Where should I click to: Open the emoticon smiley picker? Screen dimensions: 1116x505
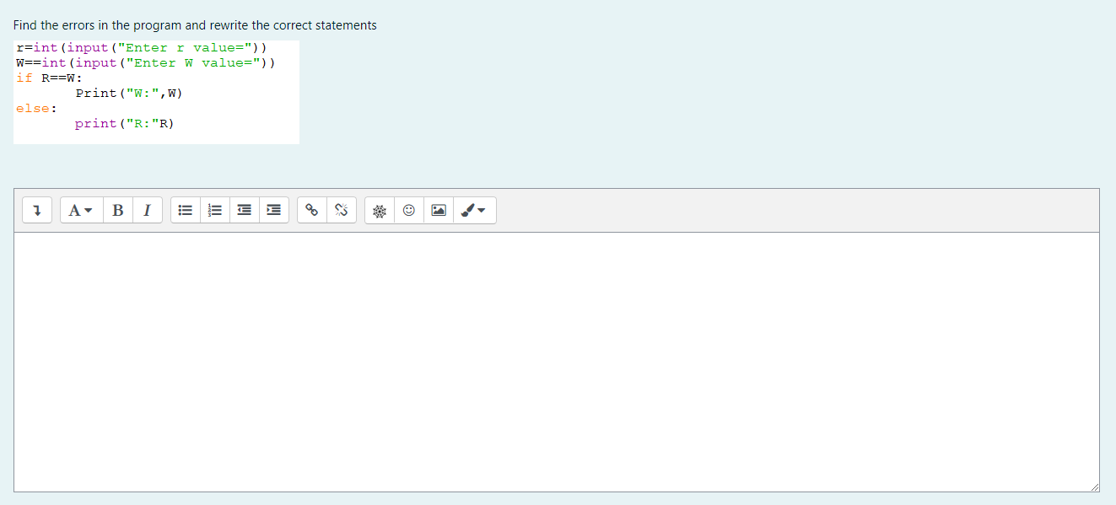click(409, 211)
